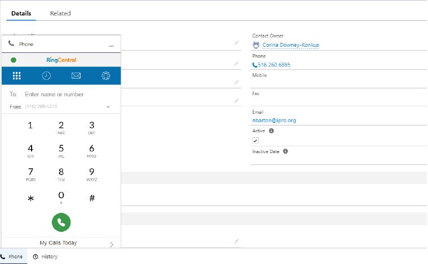Show info tooltip next to Inactive Date
Viewport: 428px width, 264px height.
(x=286, y=151)
